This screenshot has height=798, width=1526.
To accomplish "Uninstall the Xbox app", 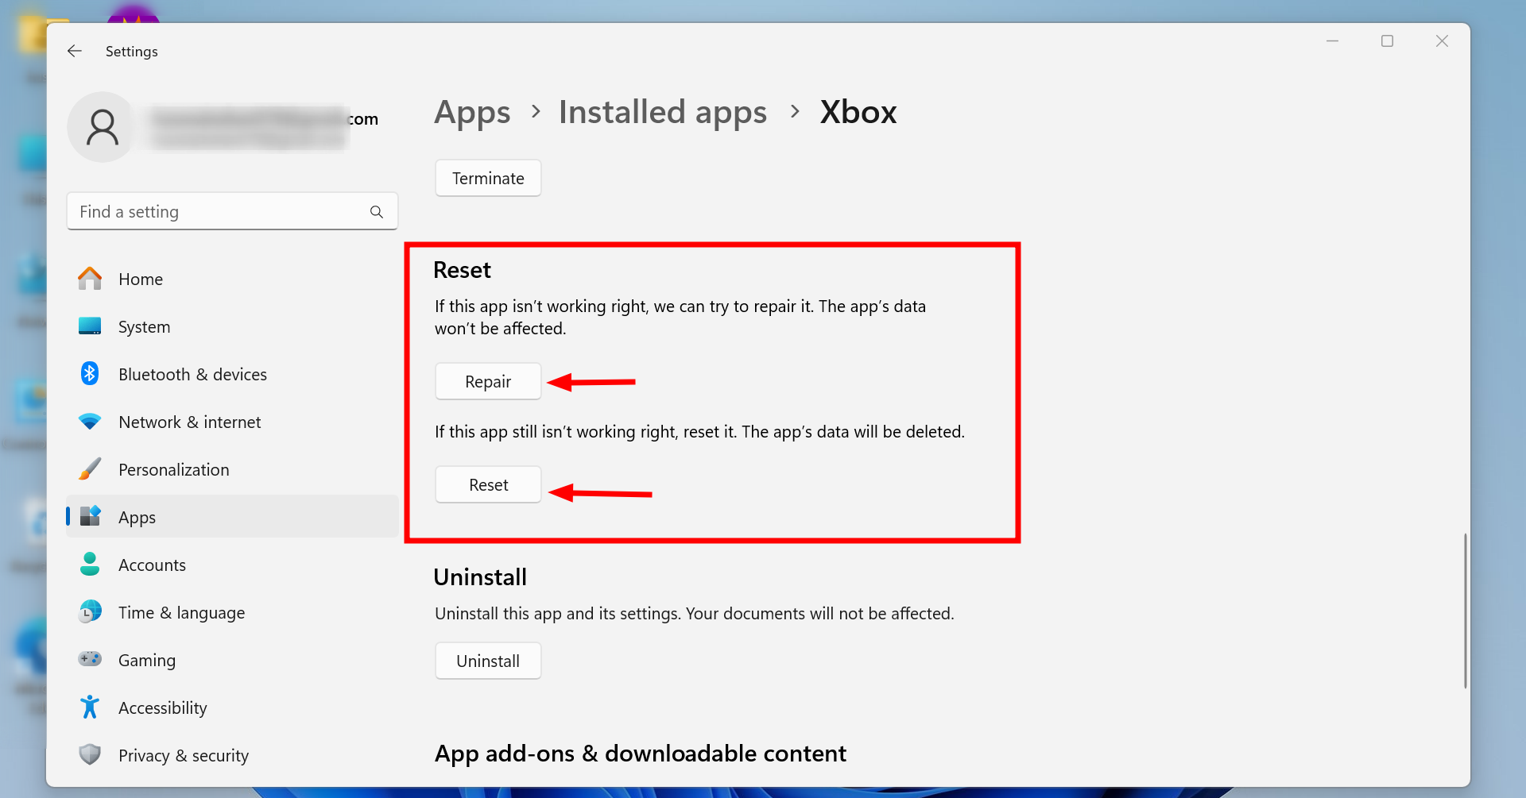I will 488,661.
